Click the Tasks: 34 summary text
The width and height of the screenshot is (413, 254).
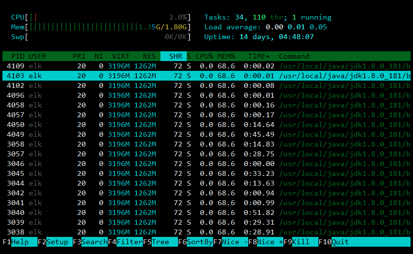(x=226, y=17)
